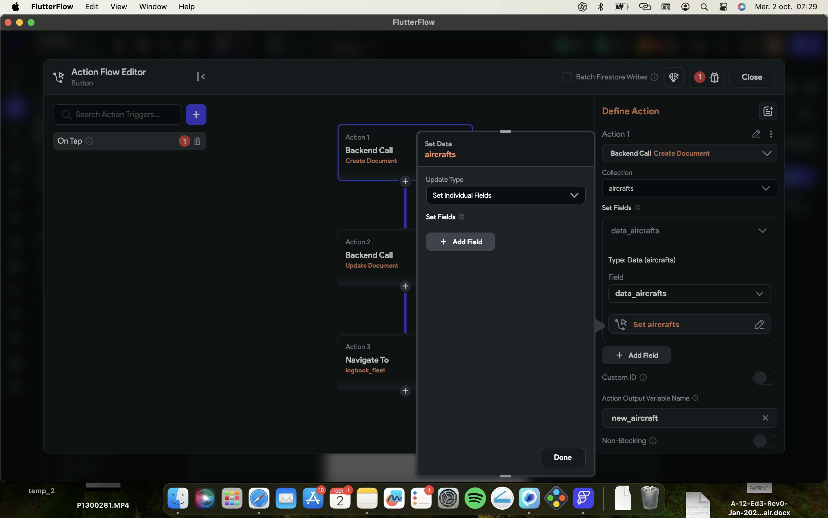Add action below Action 3 Navigate To
Screen dimensions: 828x518
coord(405,391)
